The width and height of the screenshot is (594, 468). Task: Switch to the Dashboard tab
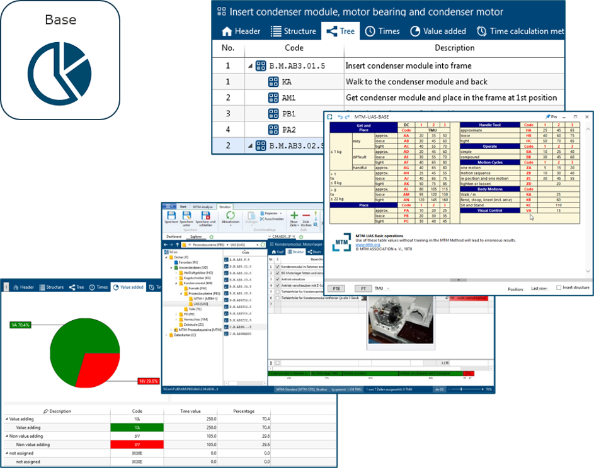[174, 237]
